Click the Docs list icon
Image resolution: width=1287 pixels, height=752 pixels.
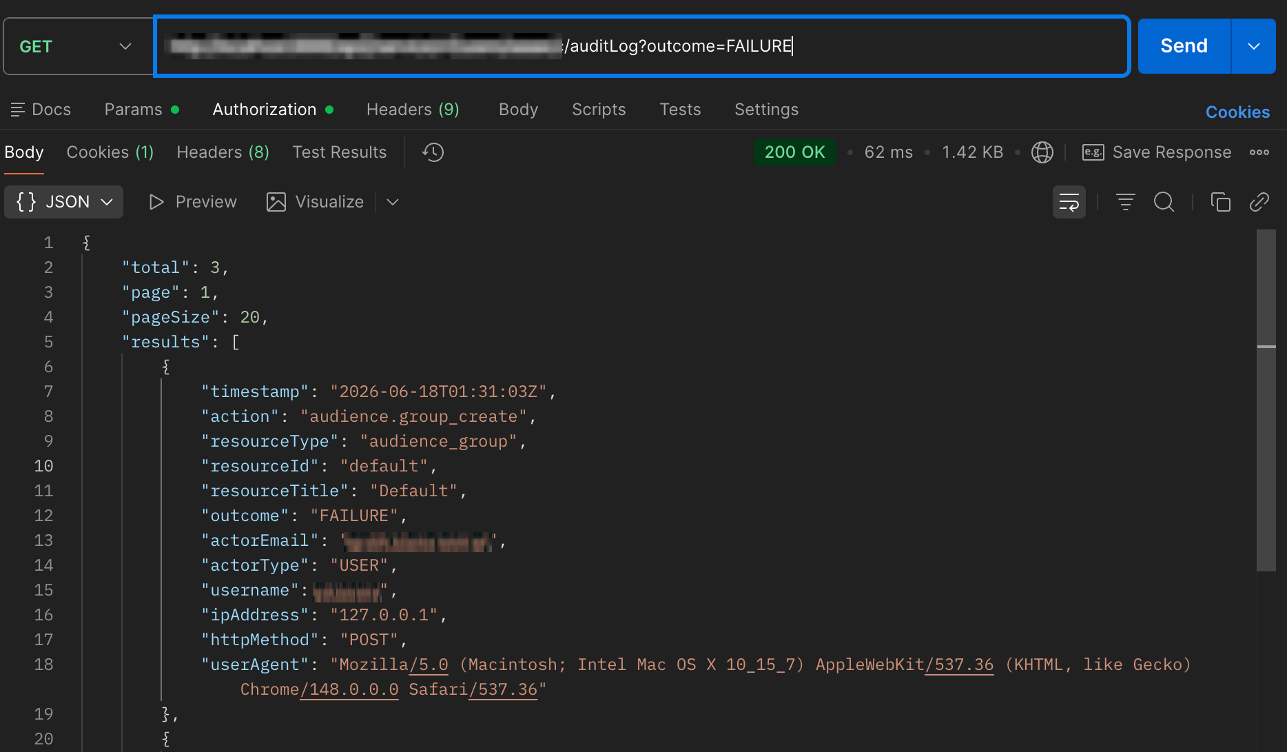[x=18, y=110]
